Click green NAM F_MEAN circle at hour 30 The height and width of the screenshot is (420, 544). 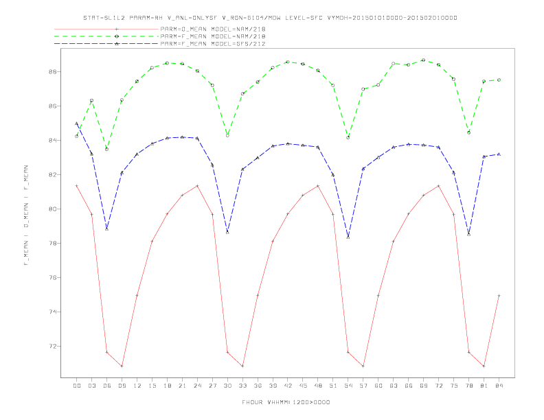click(227, 135)
